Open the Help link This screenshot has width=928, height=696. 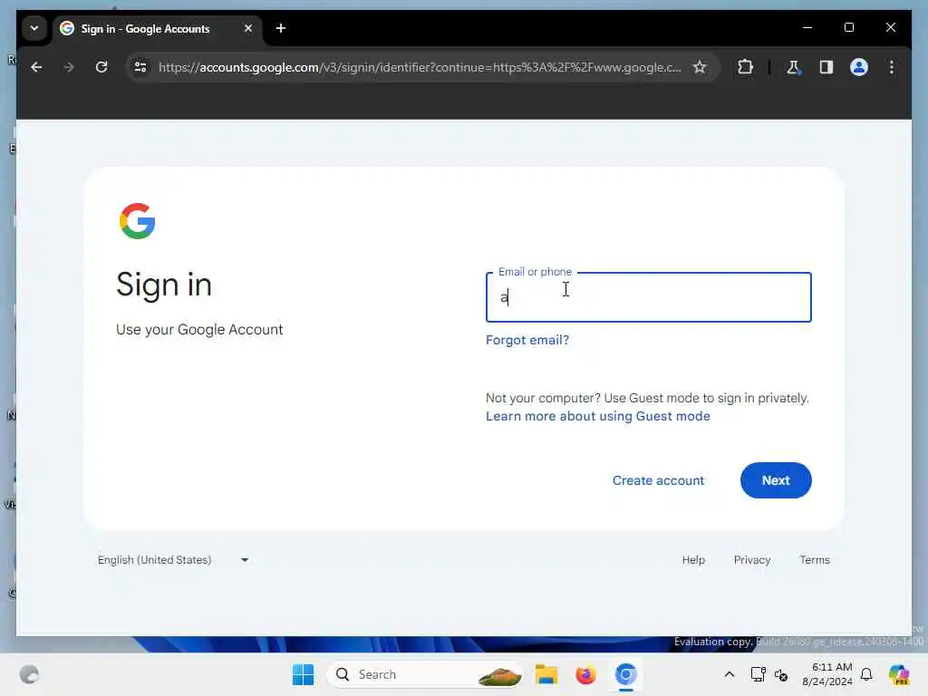coord(693,560)
